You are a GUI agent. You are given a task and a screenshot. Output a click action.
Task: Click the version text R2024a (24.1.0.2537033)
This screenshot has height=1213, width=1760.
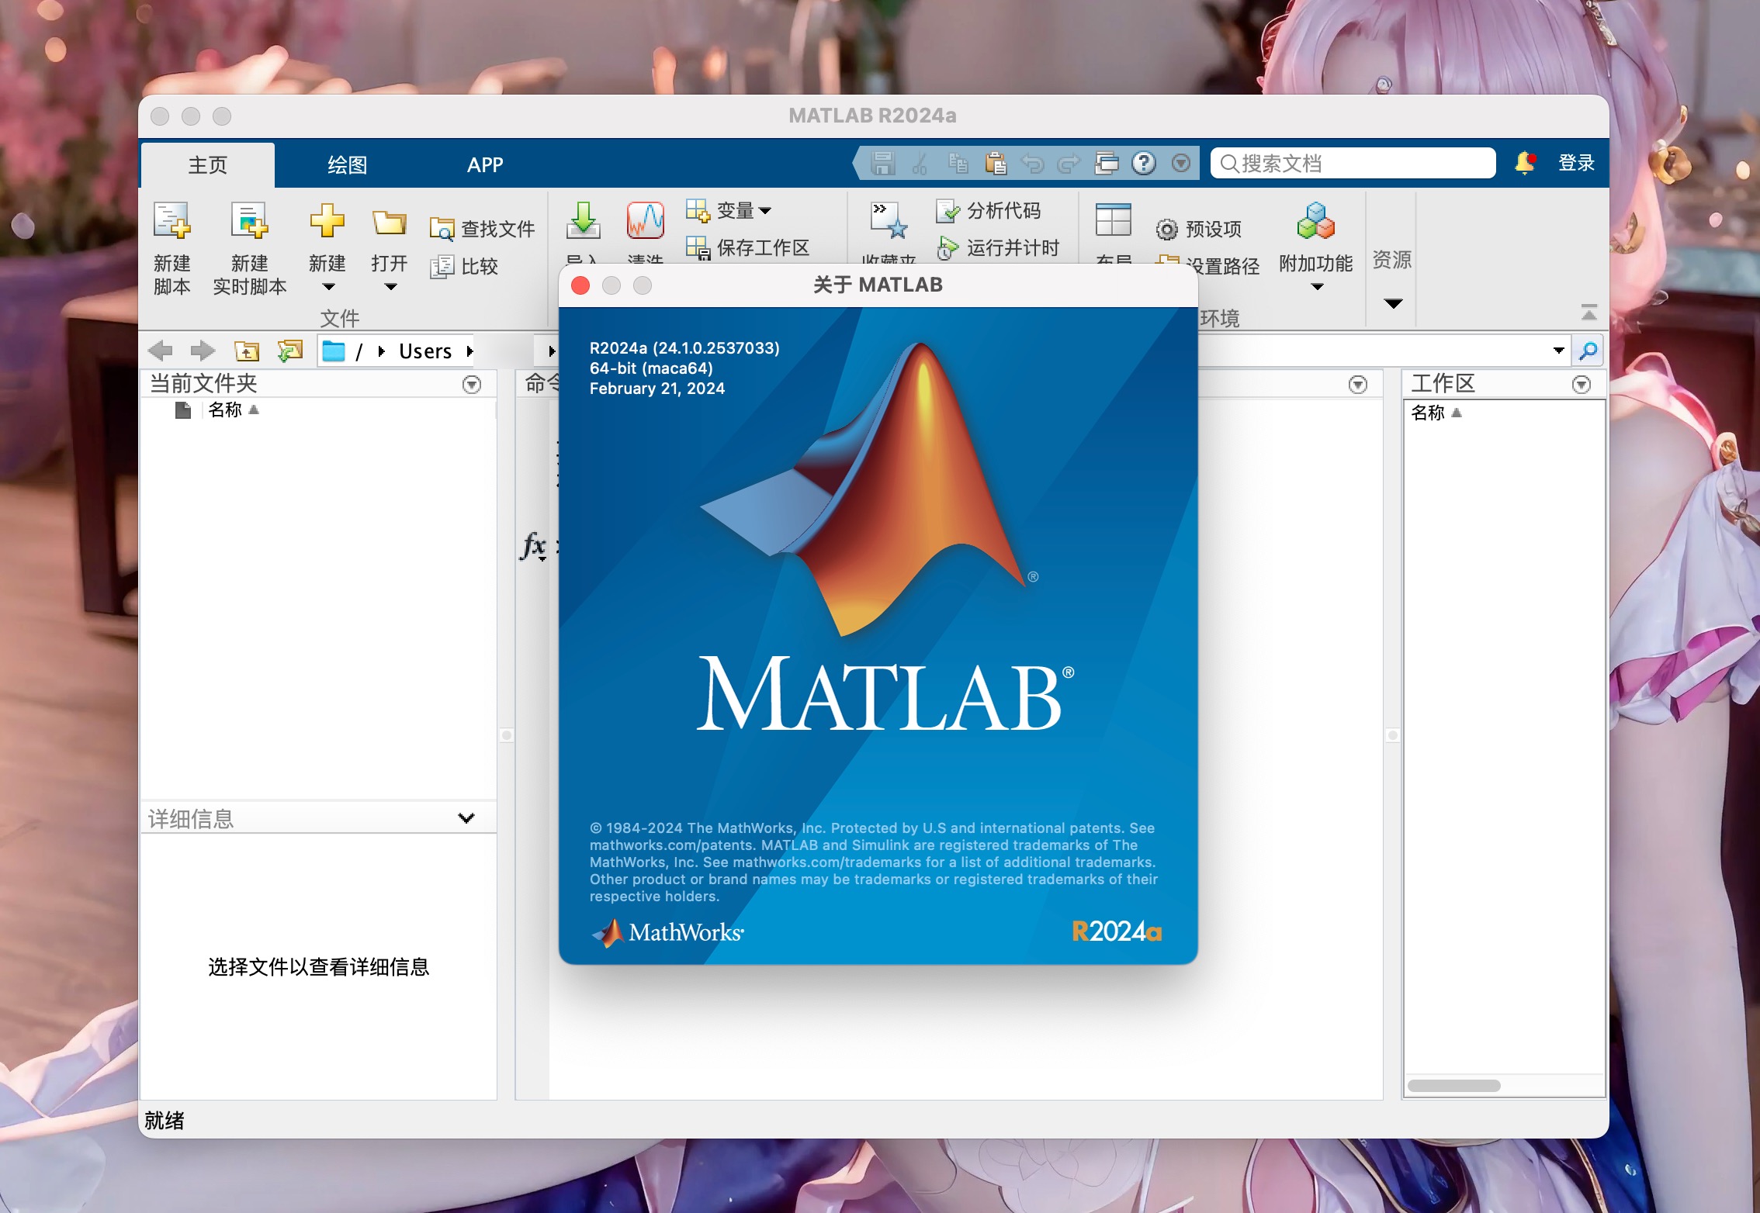tap(684, 348)
